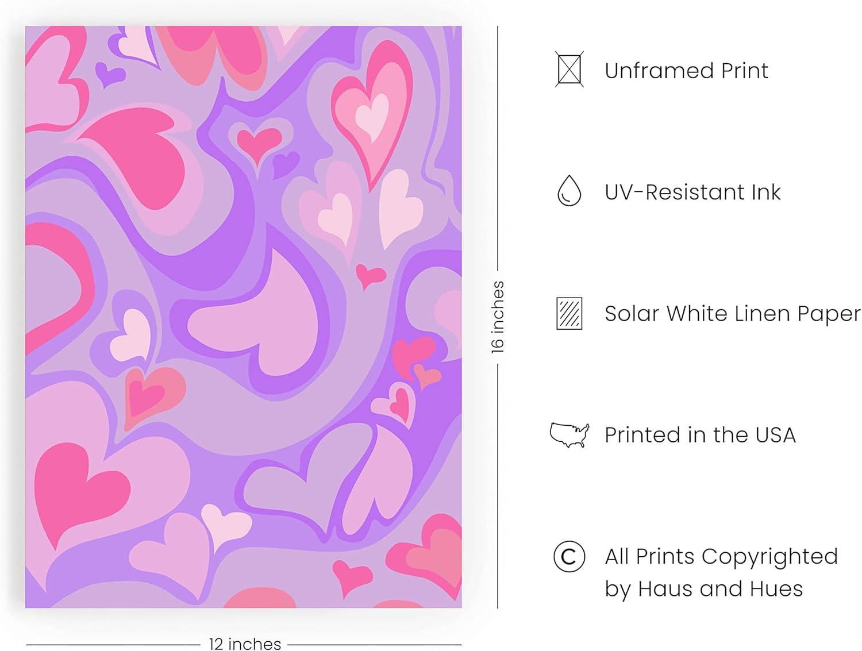862x651 pixels.
Task: Click the small pink heart beside the purple heart
Action: pyautogui.click(x=257, y=143)
